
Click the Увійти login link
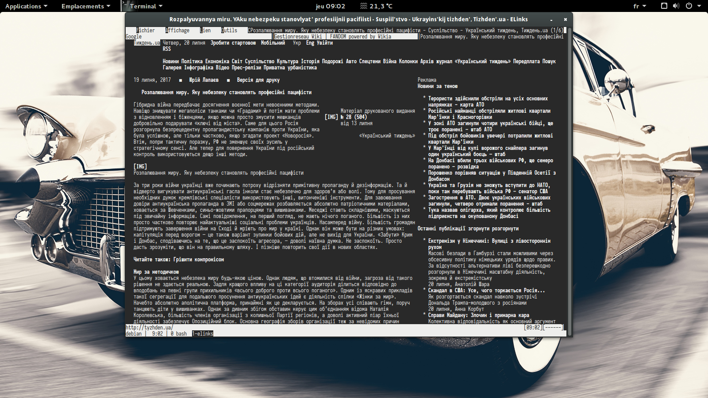pos(325,43)
